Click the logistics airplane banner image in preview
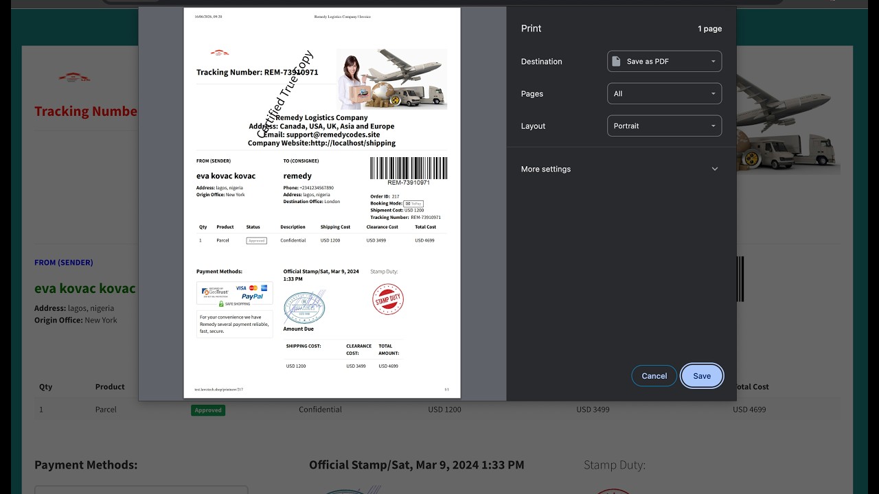Screen dimensions: 879x494 [x=391, y=79]
